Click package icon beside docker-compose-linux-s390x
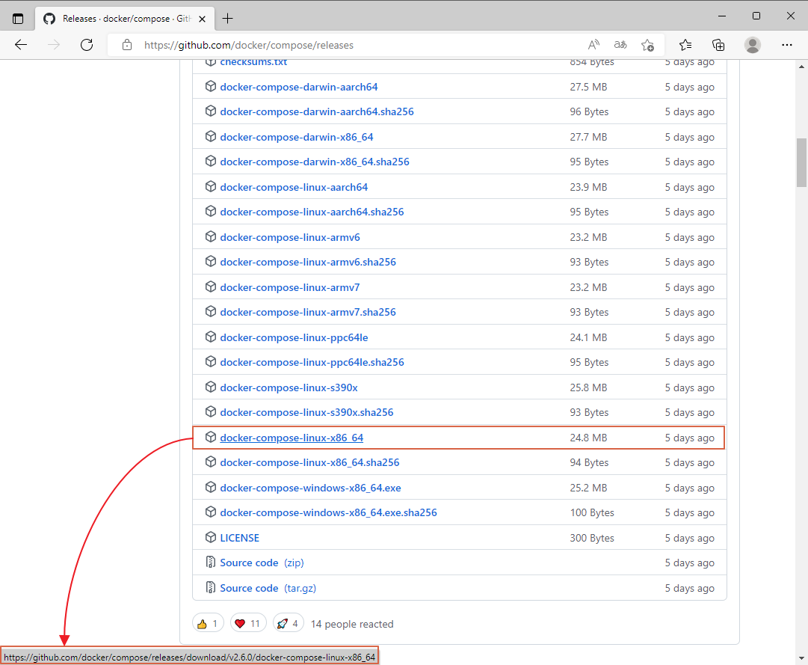The width and height of the screenshot is (808, 665). [210, 387]
